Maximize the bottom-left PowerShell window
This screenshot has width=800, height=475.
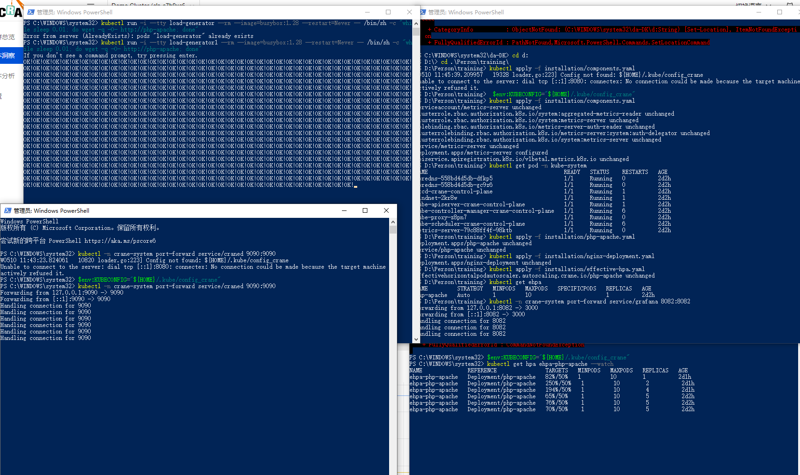(x=365, y=210)
